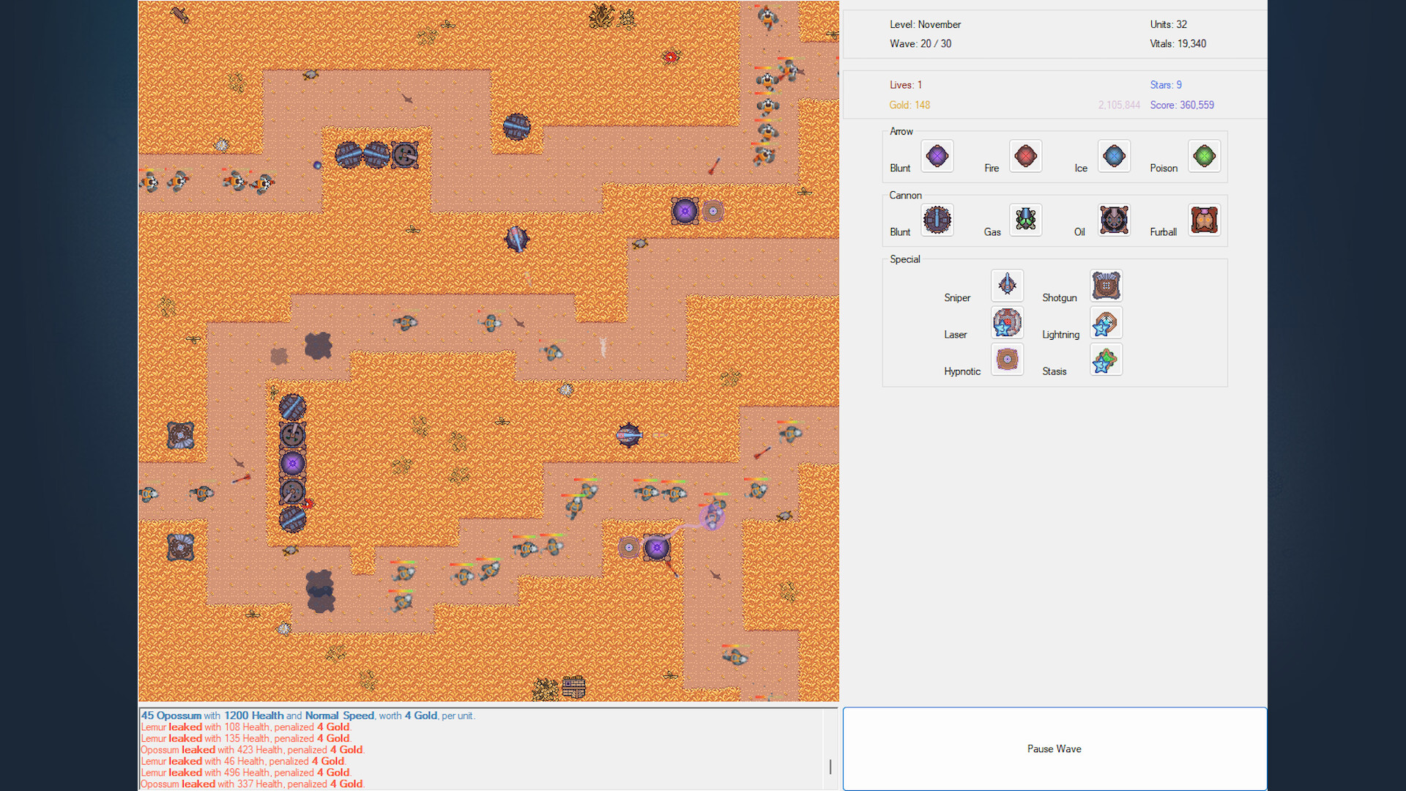Select the Oil Cannon tower icon

[1114, 220]
